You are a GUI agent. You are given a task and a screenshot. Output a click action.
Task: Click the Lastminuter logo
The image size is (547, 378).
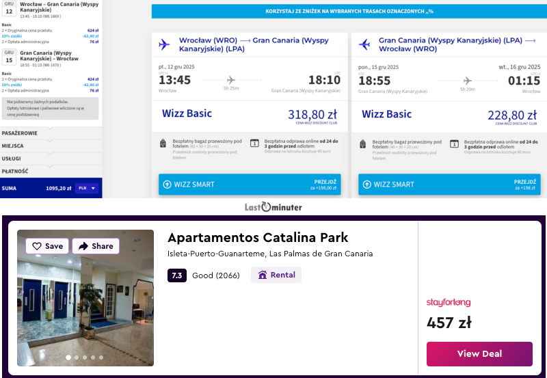[x=273, y=207]
